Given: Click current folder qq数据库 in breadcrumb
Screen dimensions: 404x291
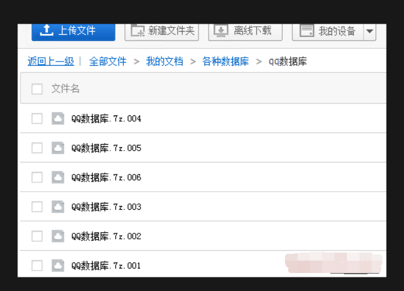Looking at the screenshot, I should coord(288,61).
